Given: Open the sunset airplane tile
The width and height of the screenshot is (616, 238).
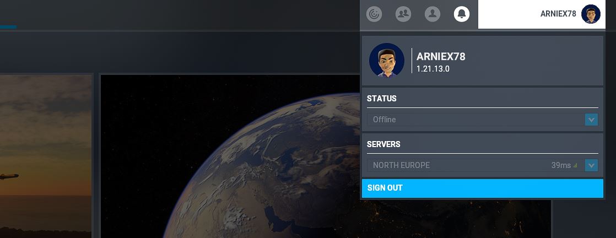Looking at the screenshot, I should [45, 156].
